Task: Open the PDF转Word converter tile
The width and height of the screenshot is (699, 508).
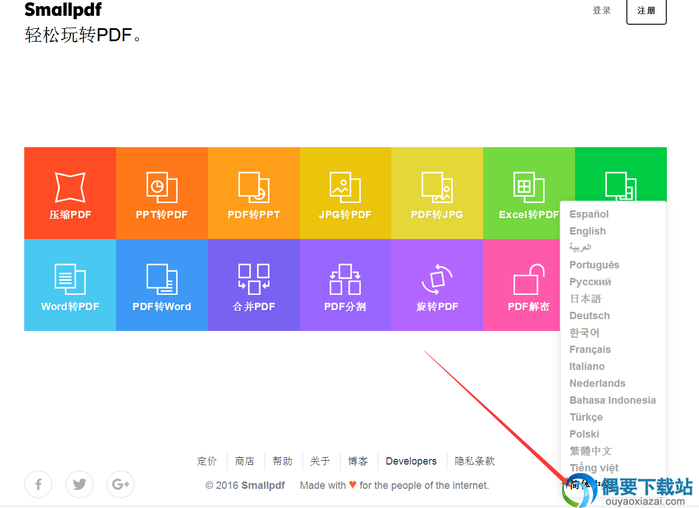Action: coord(162,285)
